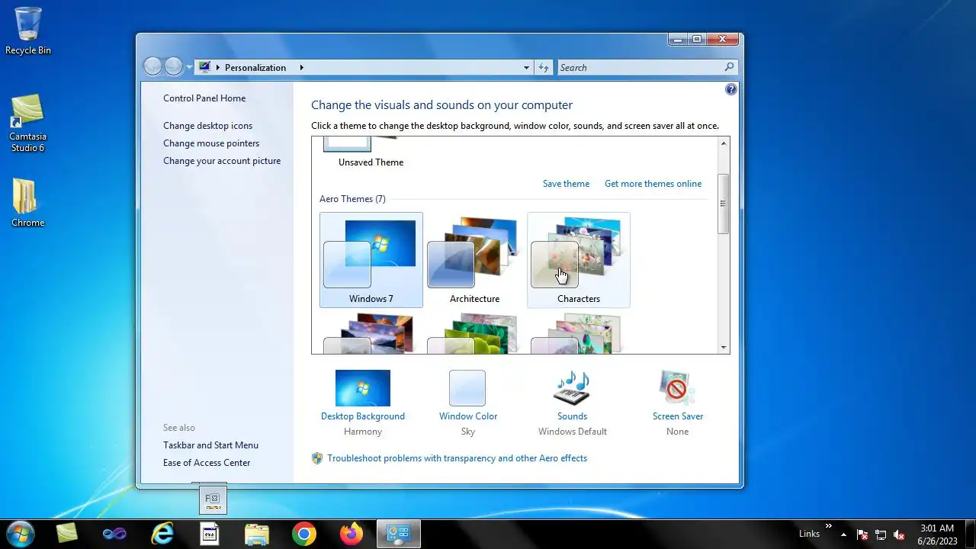The height and width of the screenshot is (549, 976).
Task: Click the theme list scroll up arrow
Action: coord(724,143)
